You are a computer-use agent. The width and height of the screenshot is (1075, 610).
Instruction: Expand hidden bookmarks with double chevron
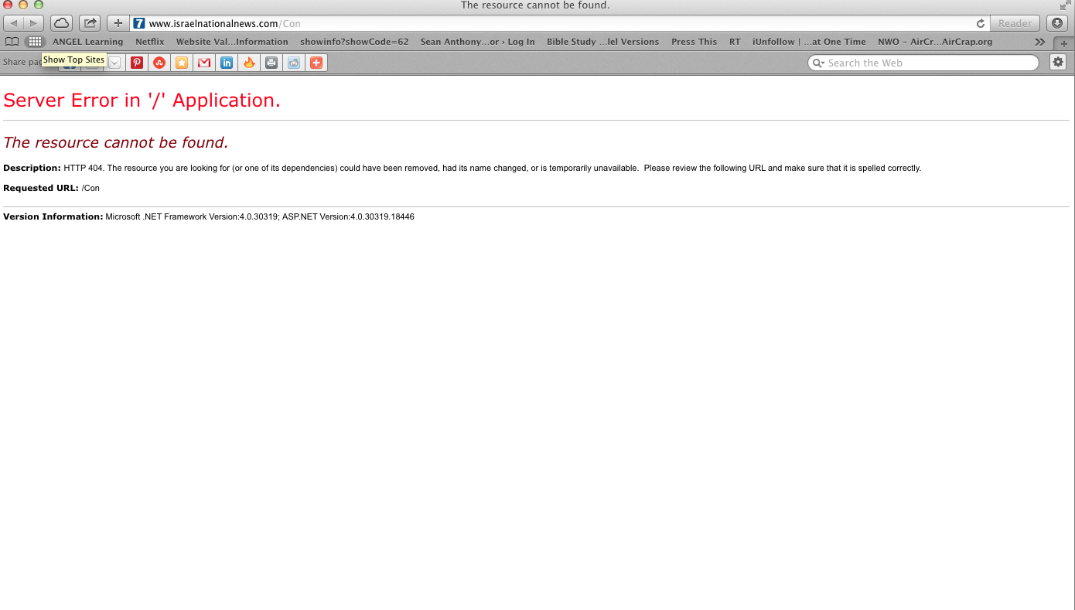(x=1039, y=42)
